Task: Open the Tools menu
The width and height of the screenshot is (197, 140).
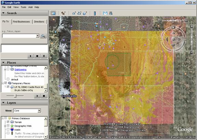Action: click(x=24, y=7)
